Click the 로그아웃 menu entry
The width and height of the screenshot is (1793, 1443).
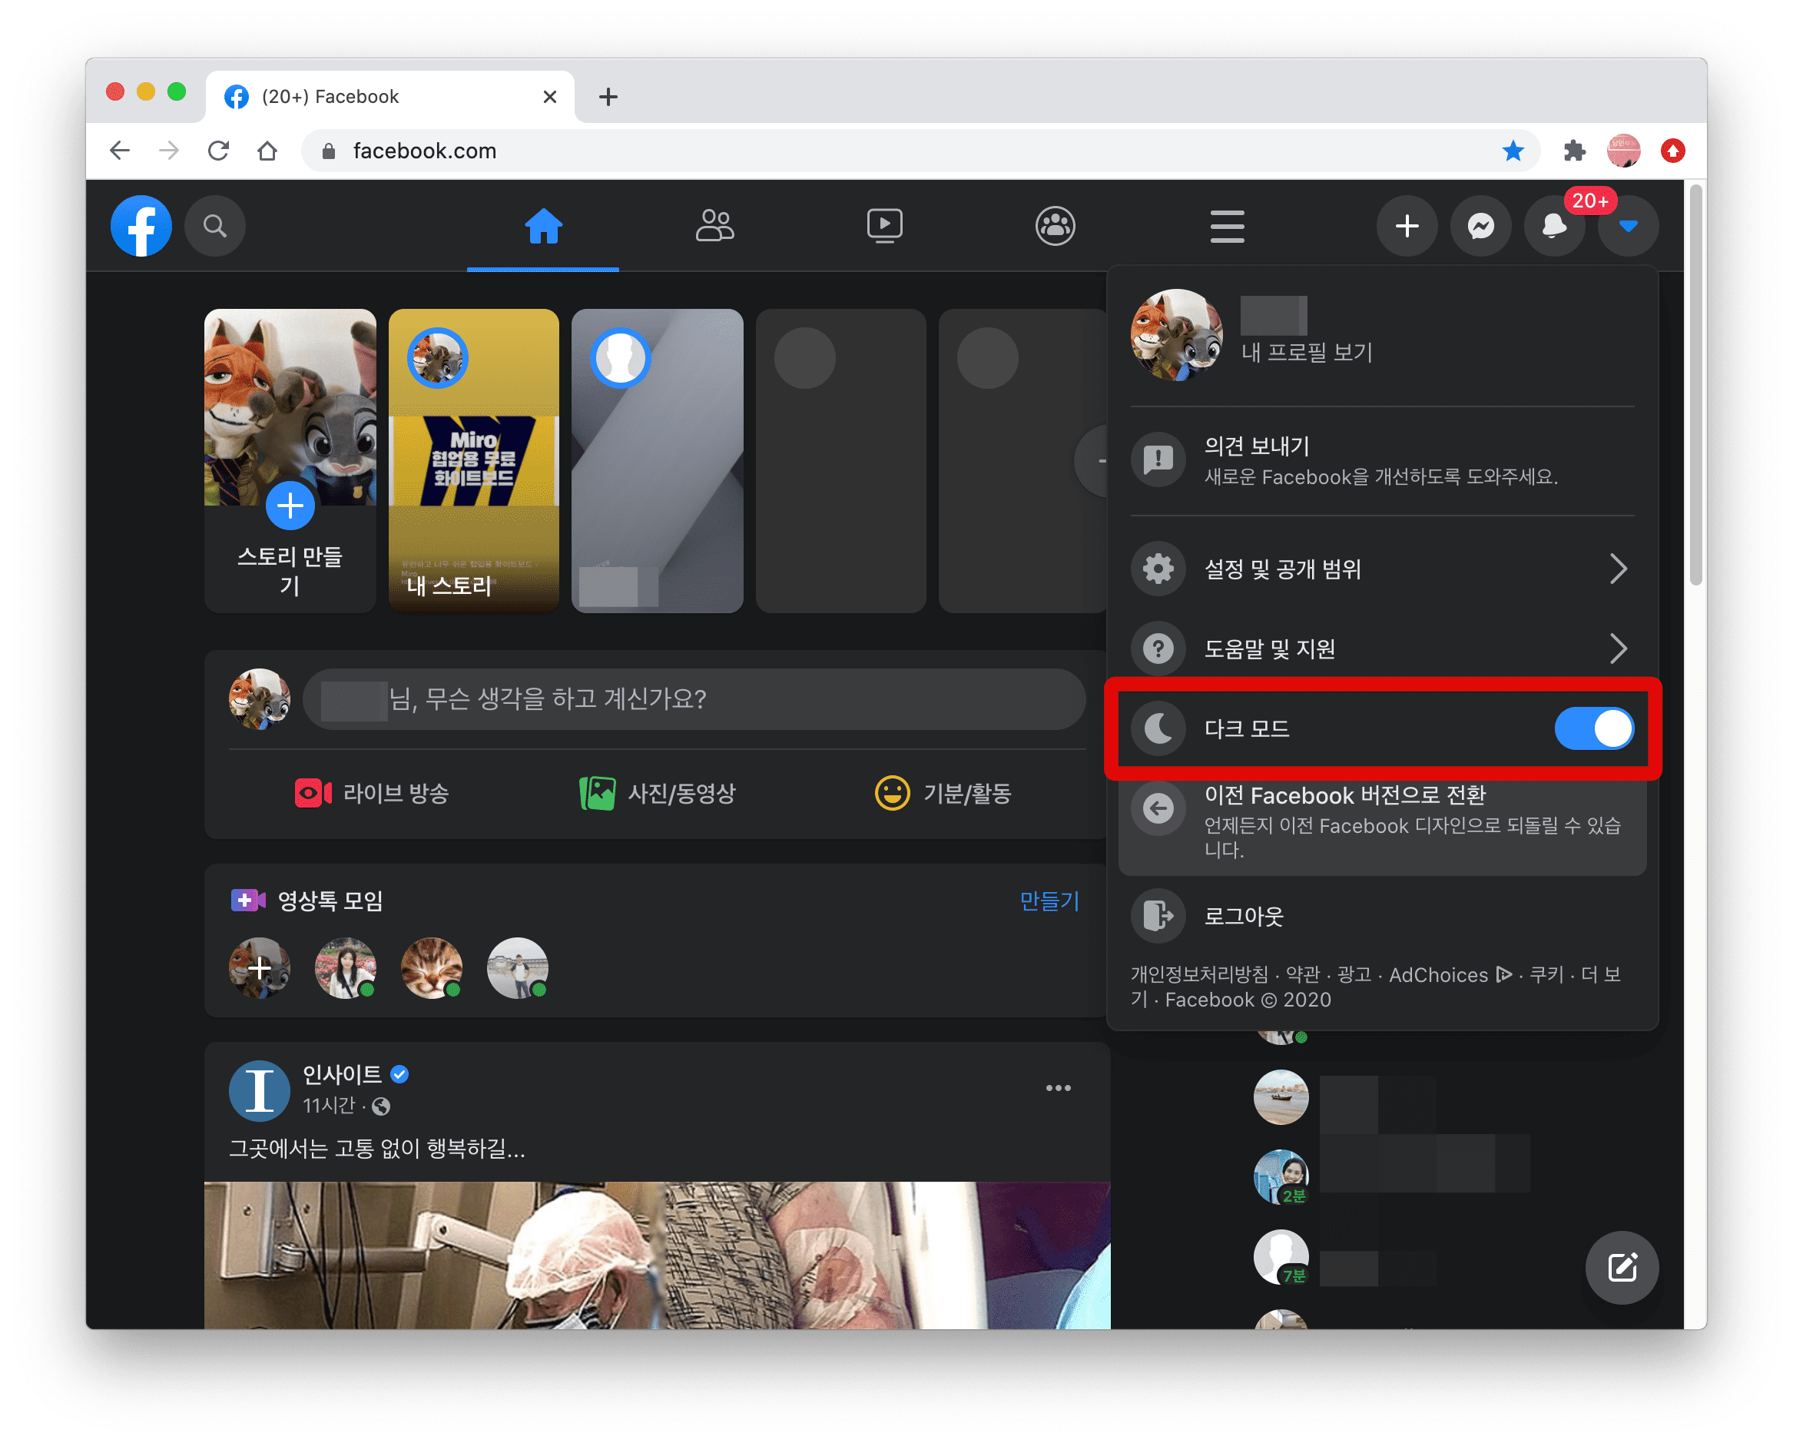click(1382, 917)
